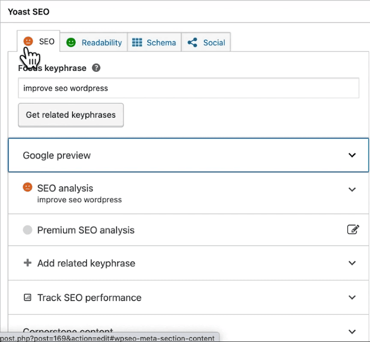Click the focus keyphrase input field
Screen dimensions: 370x342
(x=188, y=88)
